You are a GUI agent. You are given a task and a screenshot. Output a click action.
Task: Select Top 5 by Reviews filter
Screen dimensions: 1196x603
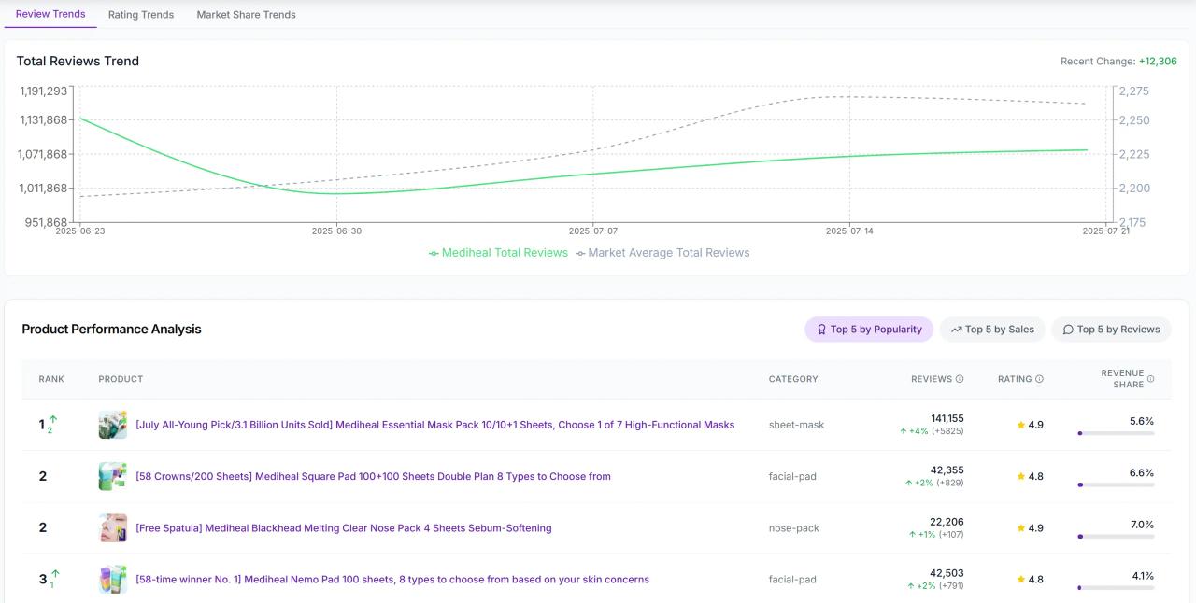tap(1111, 330)
